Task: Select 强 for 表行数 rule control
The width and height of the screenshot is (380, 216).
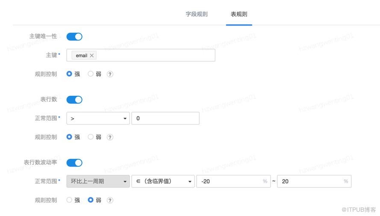Action: click(x=69, y=137)
